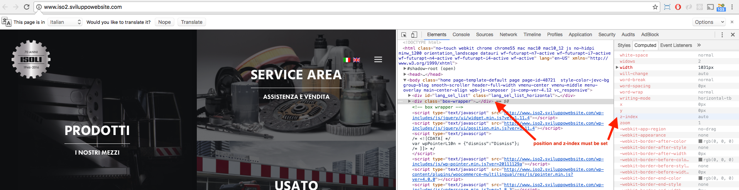Open the AdBlock red hand extension
739x190 pixels.
pyautogui.click(x=678, y=7)
